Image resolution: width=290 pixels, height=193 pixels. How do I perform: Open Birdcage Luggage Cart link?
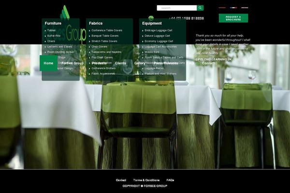159,30
